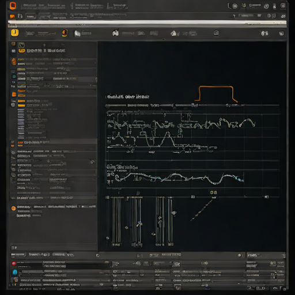
Task: Click the orange hexagon icon in left sidebar
Action: coord(14,62)
